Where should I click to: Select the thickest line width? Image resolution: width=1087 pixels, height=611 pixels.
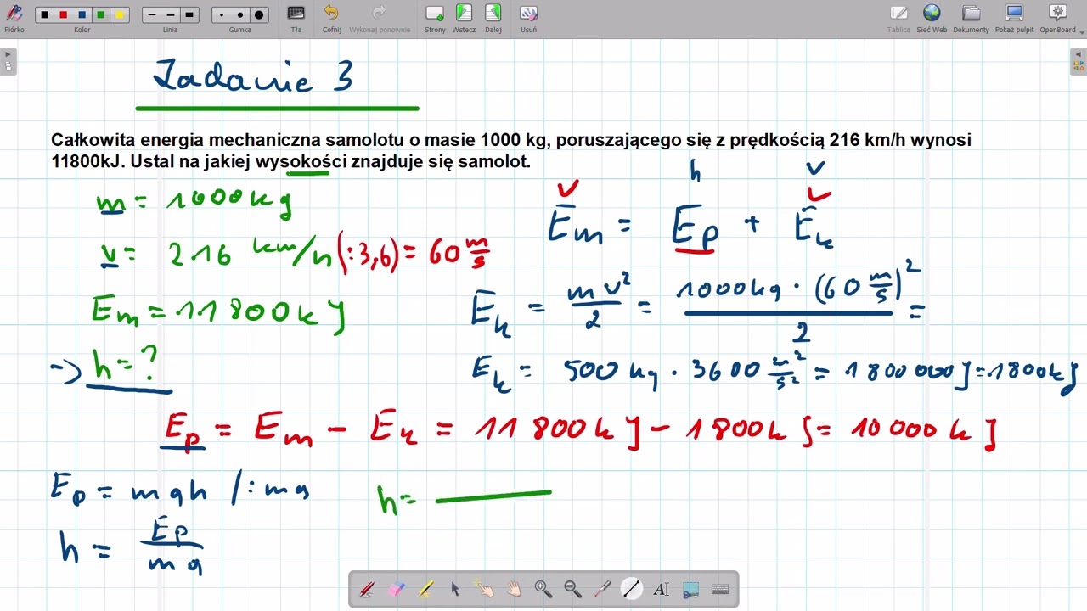point(189,15)
